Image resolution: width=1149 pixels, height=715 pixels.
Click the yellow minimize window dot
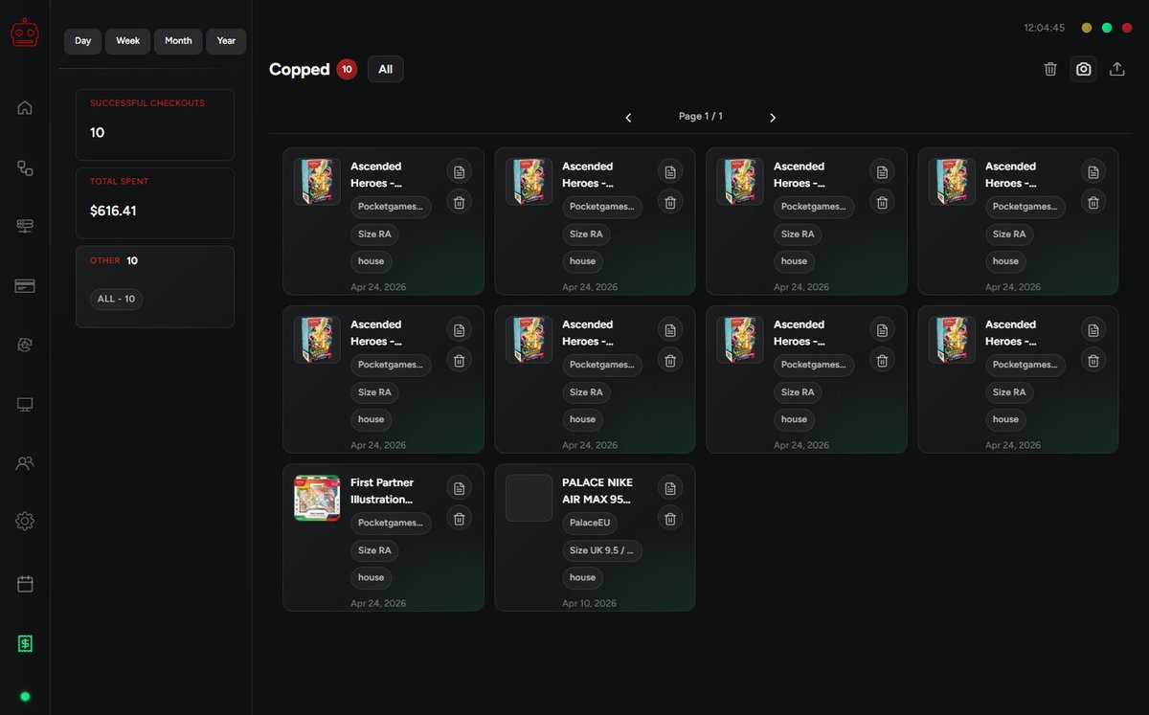pos(1087,28)
